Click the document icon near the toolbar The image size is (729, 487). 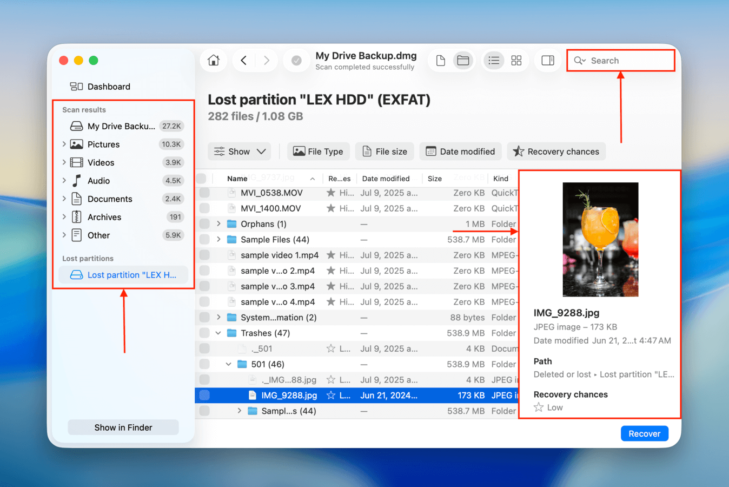[x=440, y=60]
